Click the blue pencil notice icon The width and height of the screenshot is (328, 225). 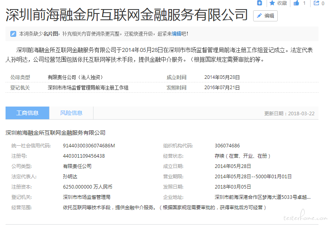[x=13, y=34]
